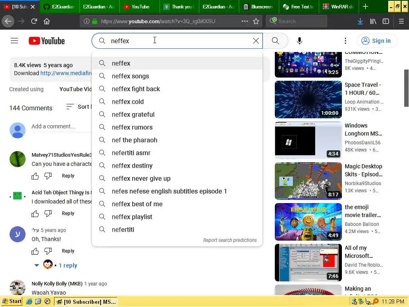
Task: Open Windows Longhorn video thumbnail
Action: click(x=308, y=140)
